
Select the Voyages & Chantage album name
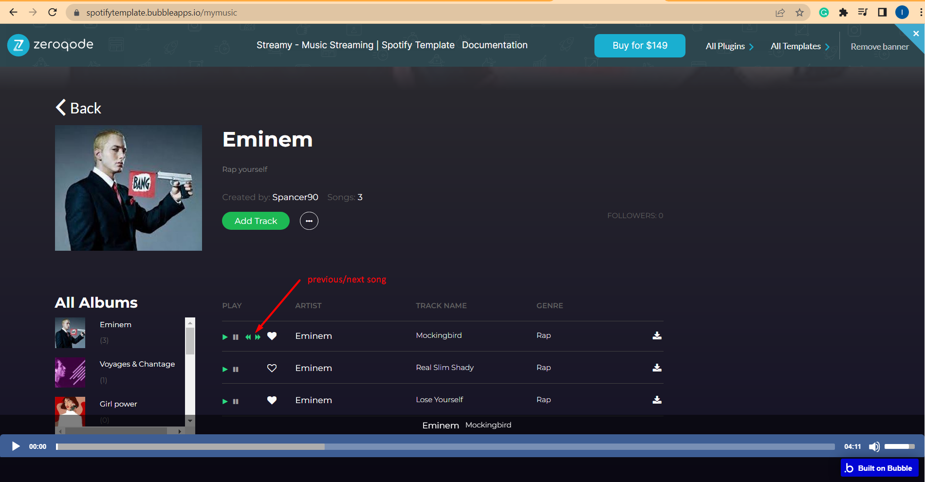[x=137, y=364]
